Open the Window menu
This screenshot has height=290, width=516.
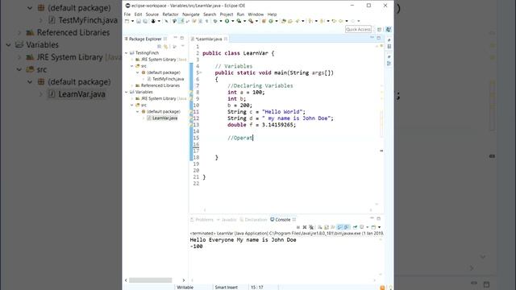click(256, 14)
